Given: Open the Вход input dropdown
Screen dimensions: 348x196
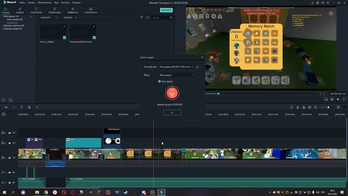Looking at the screenshot, I should click(176, 75).
